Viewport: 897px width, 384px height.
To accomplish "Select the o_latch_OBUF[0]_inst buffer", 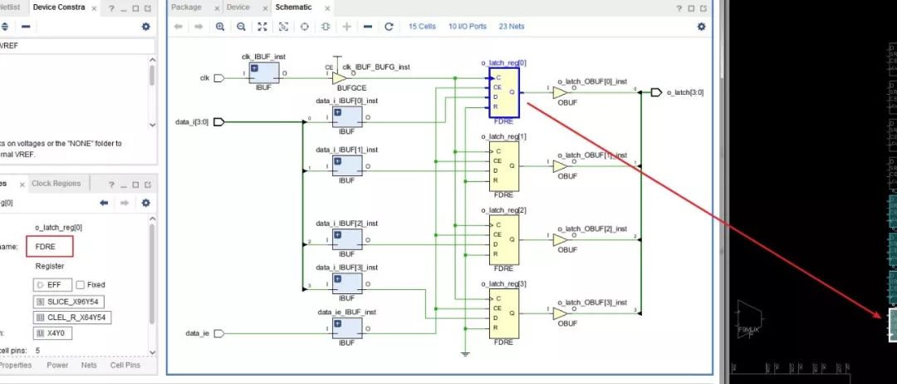I will pos(560,93).
